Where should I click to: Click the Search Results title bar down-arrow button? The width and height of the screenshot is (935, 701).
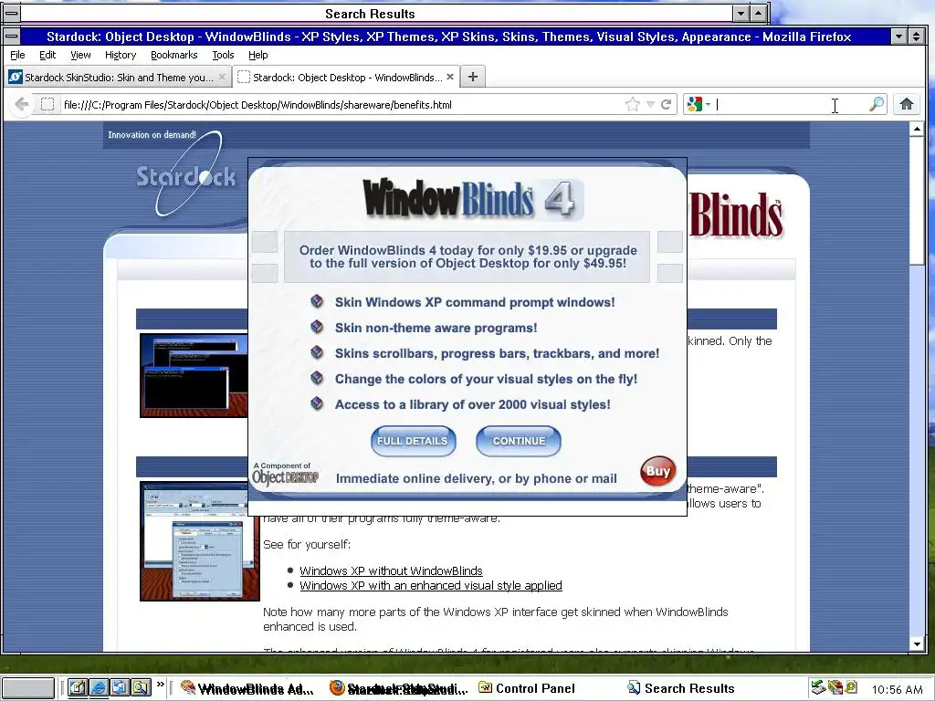point(741,13)
